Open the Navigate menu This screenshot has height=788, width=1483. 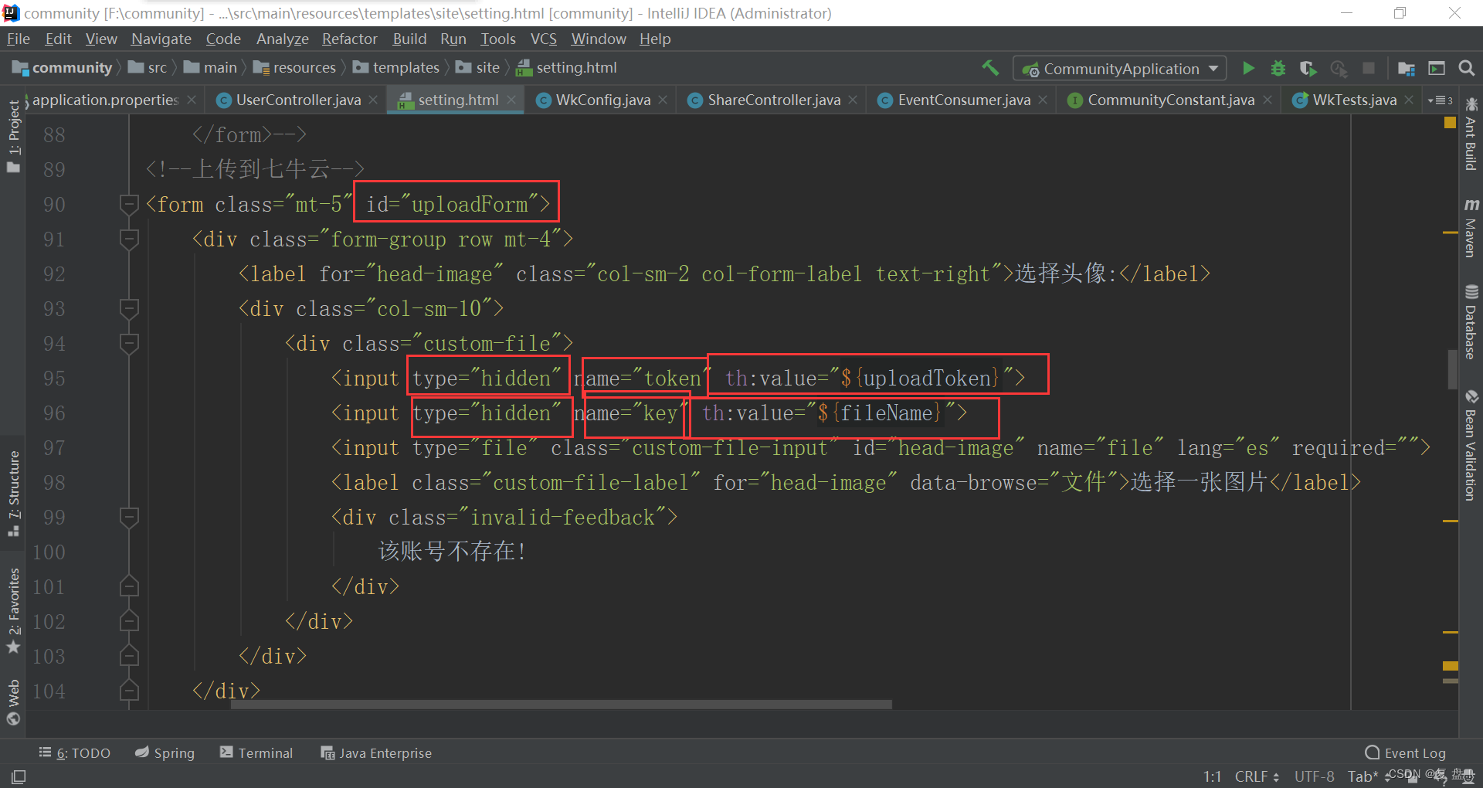pos(161,39)
